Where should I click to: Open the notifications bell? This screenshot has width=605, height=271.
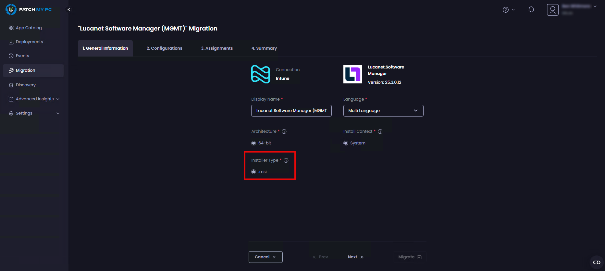(531, 9)
